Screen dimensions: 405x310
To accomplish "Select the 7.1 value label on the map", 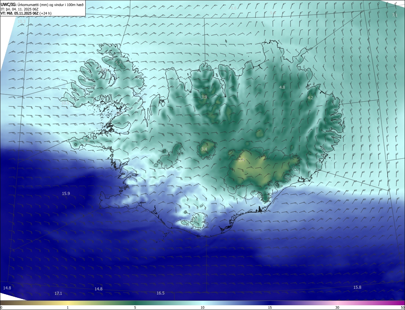I will [x=395, y=15].
